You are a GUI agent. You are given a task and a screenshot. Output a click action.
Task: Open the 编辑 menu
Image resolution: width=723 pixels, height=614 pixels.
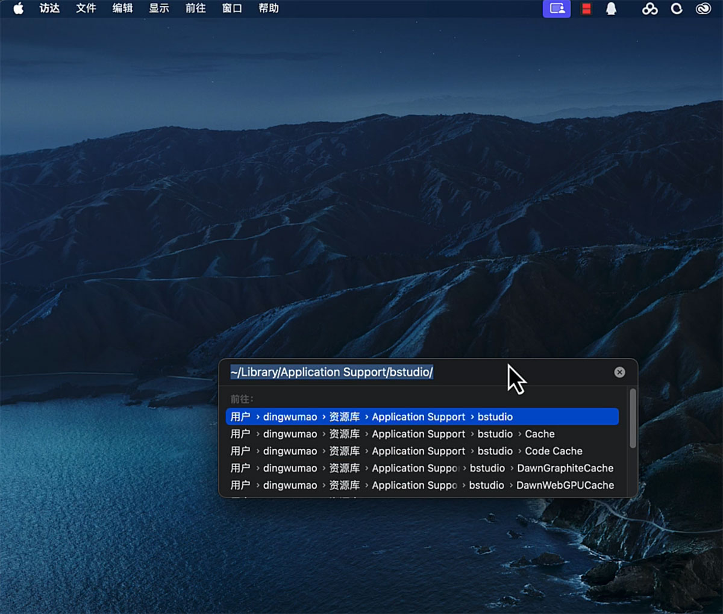[122, 8]
